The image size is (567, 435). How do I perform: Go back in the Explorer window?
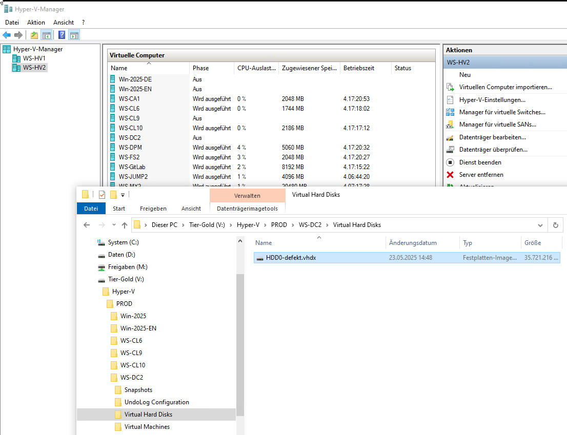87,225
